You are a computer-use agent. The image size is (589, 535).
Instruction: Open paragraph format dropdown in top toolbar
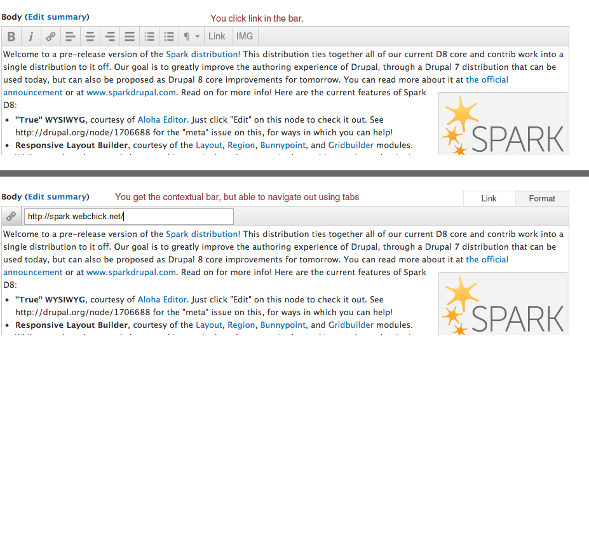(192, 36)
